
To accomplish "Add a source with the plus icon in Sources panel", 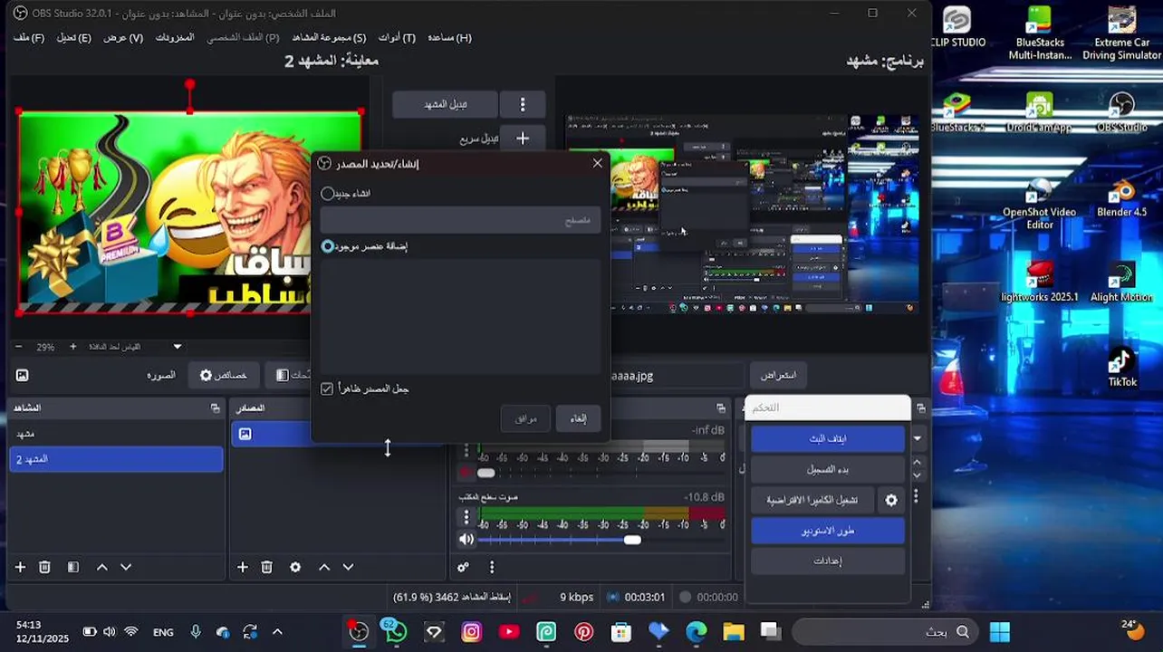I will 242,567.
